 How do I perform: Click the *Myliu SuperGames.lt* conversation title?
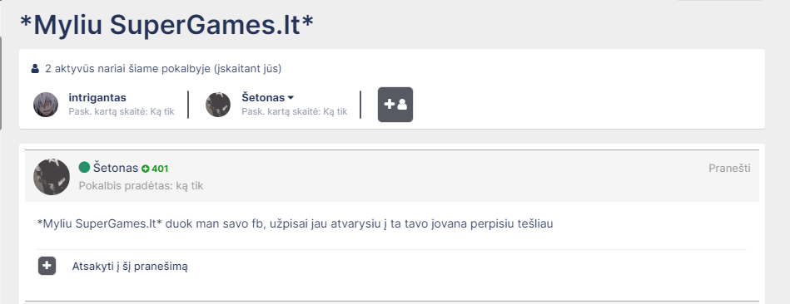point(166,25)
